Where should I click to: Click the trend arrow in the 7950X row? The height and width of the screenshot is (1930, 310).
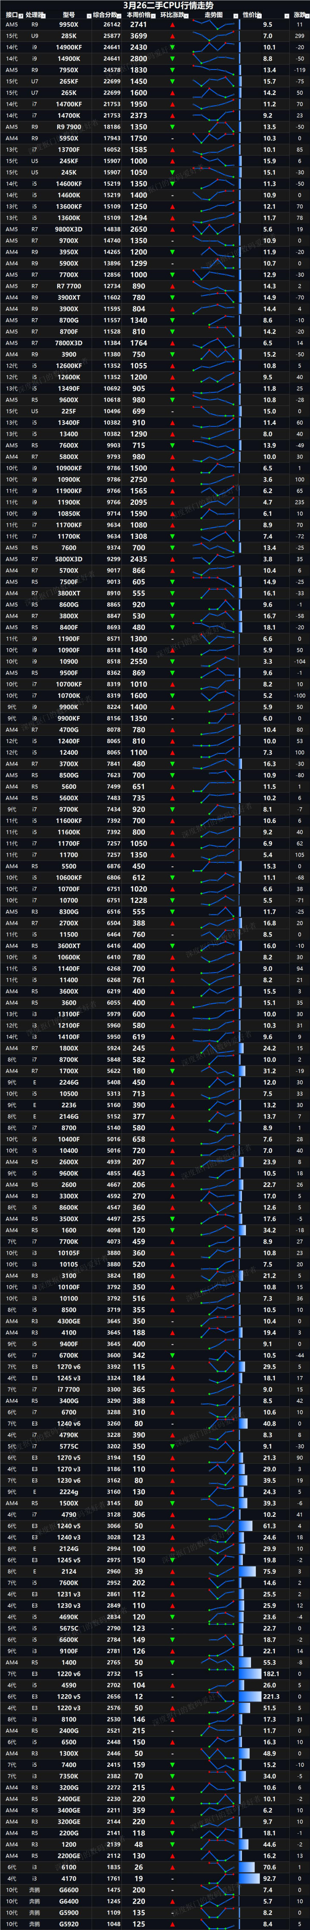coord(173,70)
